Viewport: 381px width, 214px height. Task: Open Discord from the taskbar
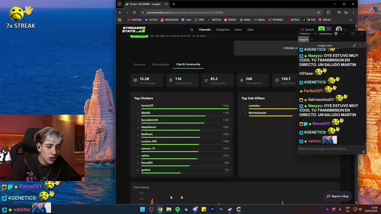(x=195, y=209)
